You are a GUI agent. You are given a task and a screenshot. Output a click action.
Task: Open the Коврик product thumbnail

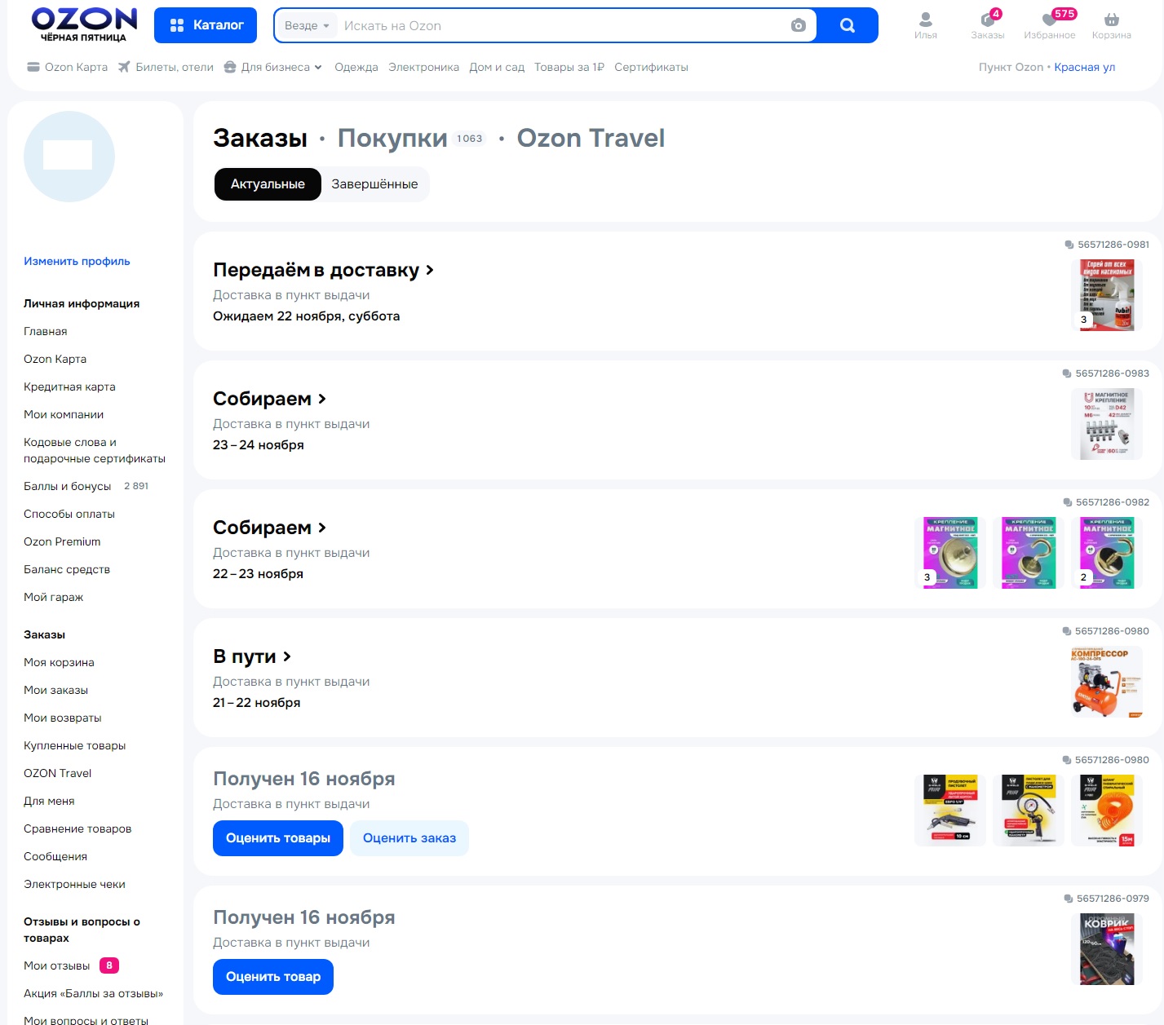(1107, 949)
